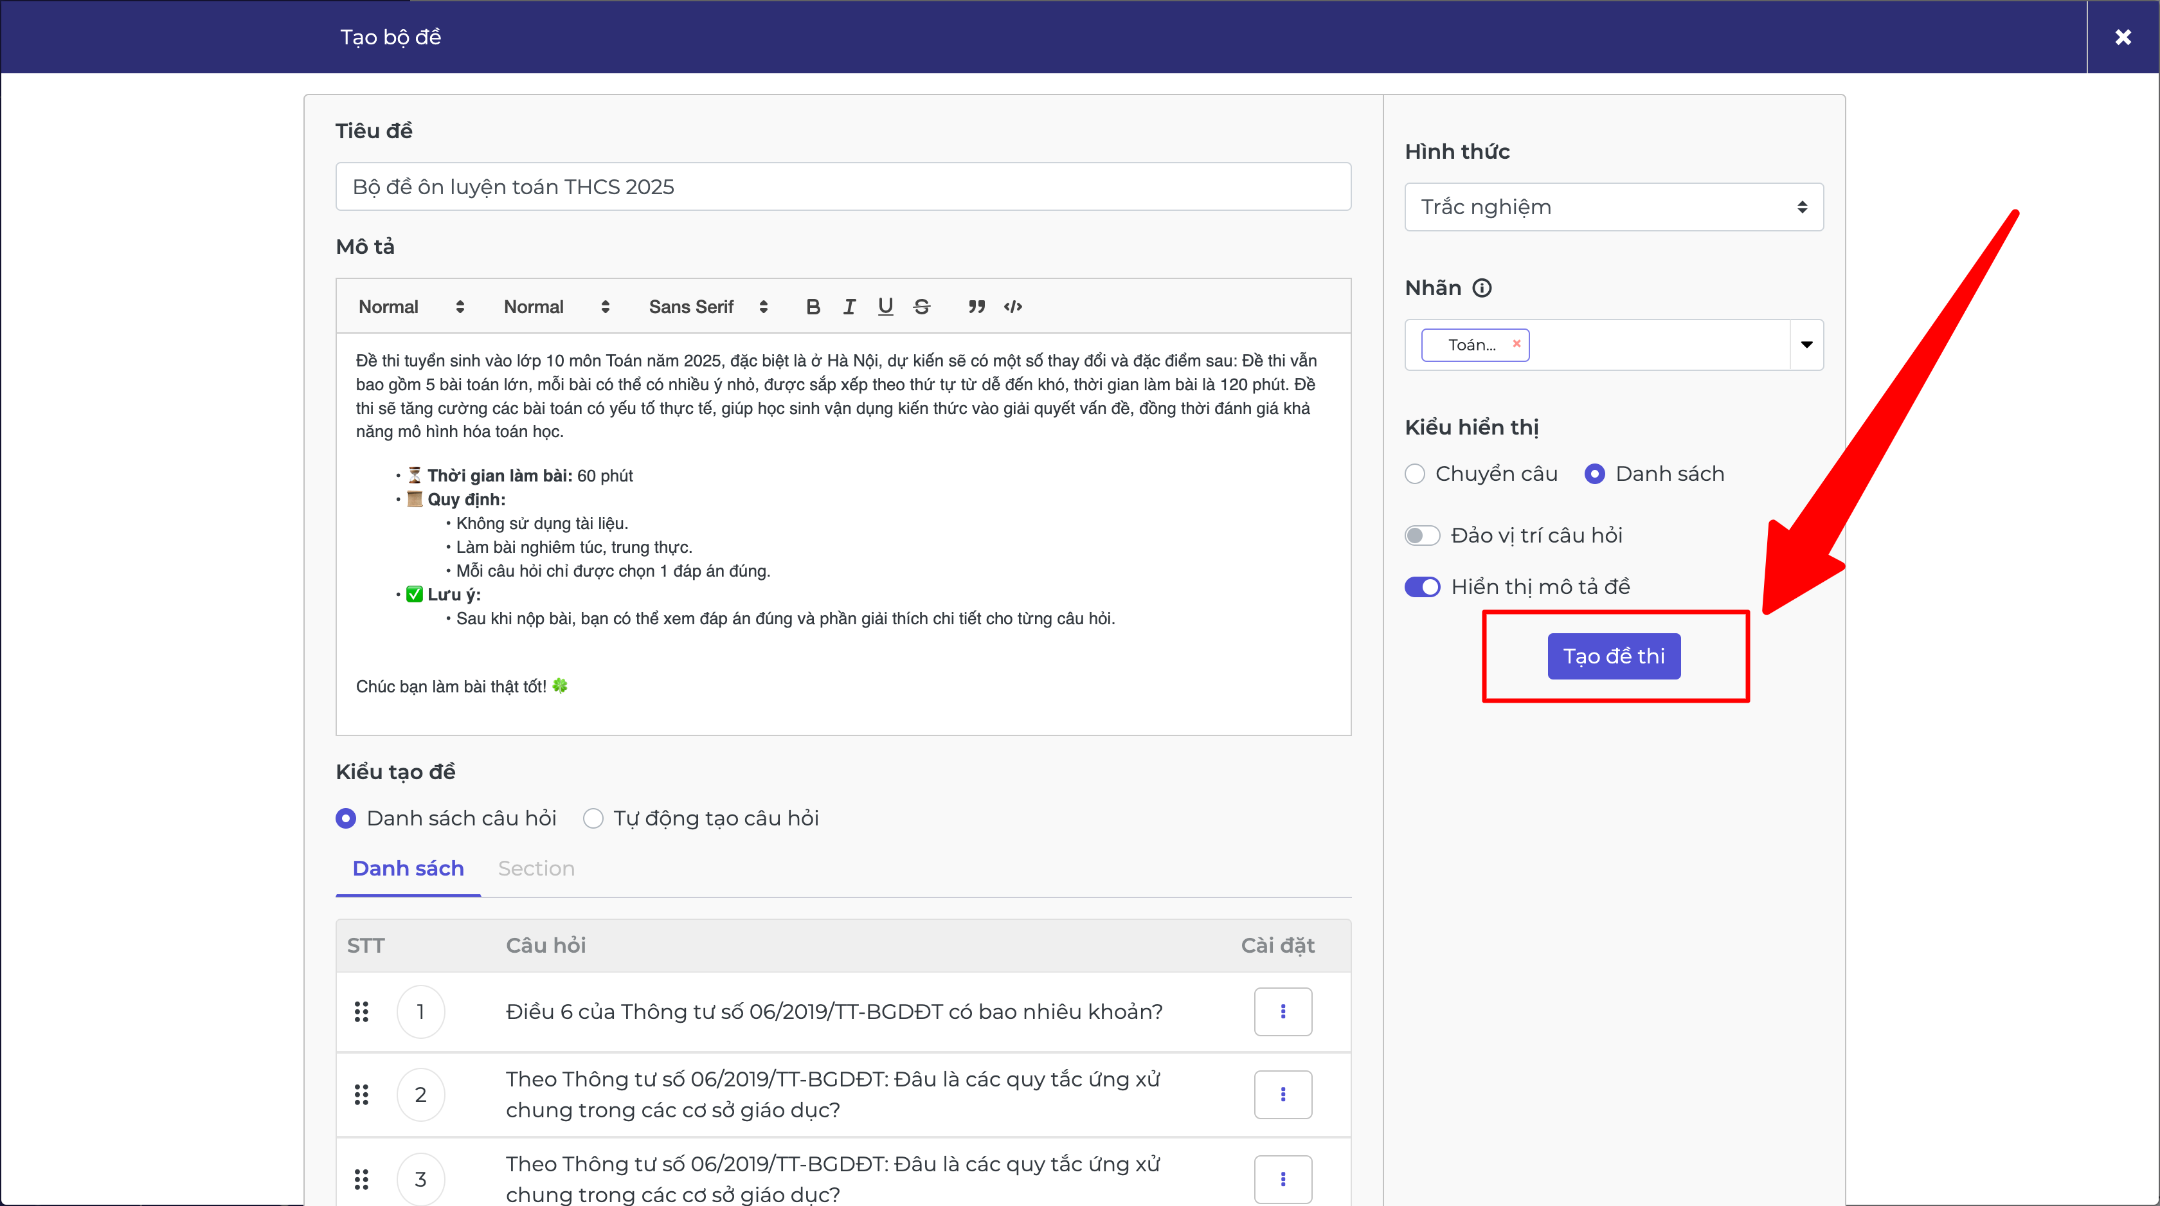
Task: Open the Hình thức Trắc nghiệm dropdown
Action: point(1614,207)
